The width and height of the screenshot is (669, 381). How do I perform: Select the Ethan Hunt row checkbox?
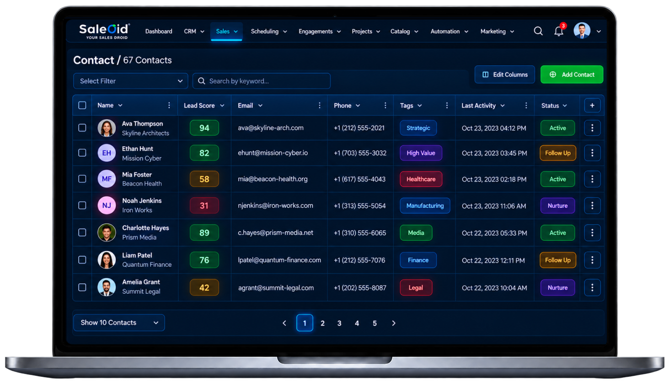(82, 153)
